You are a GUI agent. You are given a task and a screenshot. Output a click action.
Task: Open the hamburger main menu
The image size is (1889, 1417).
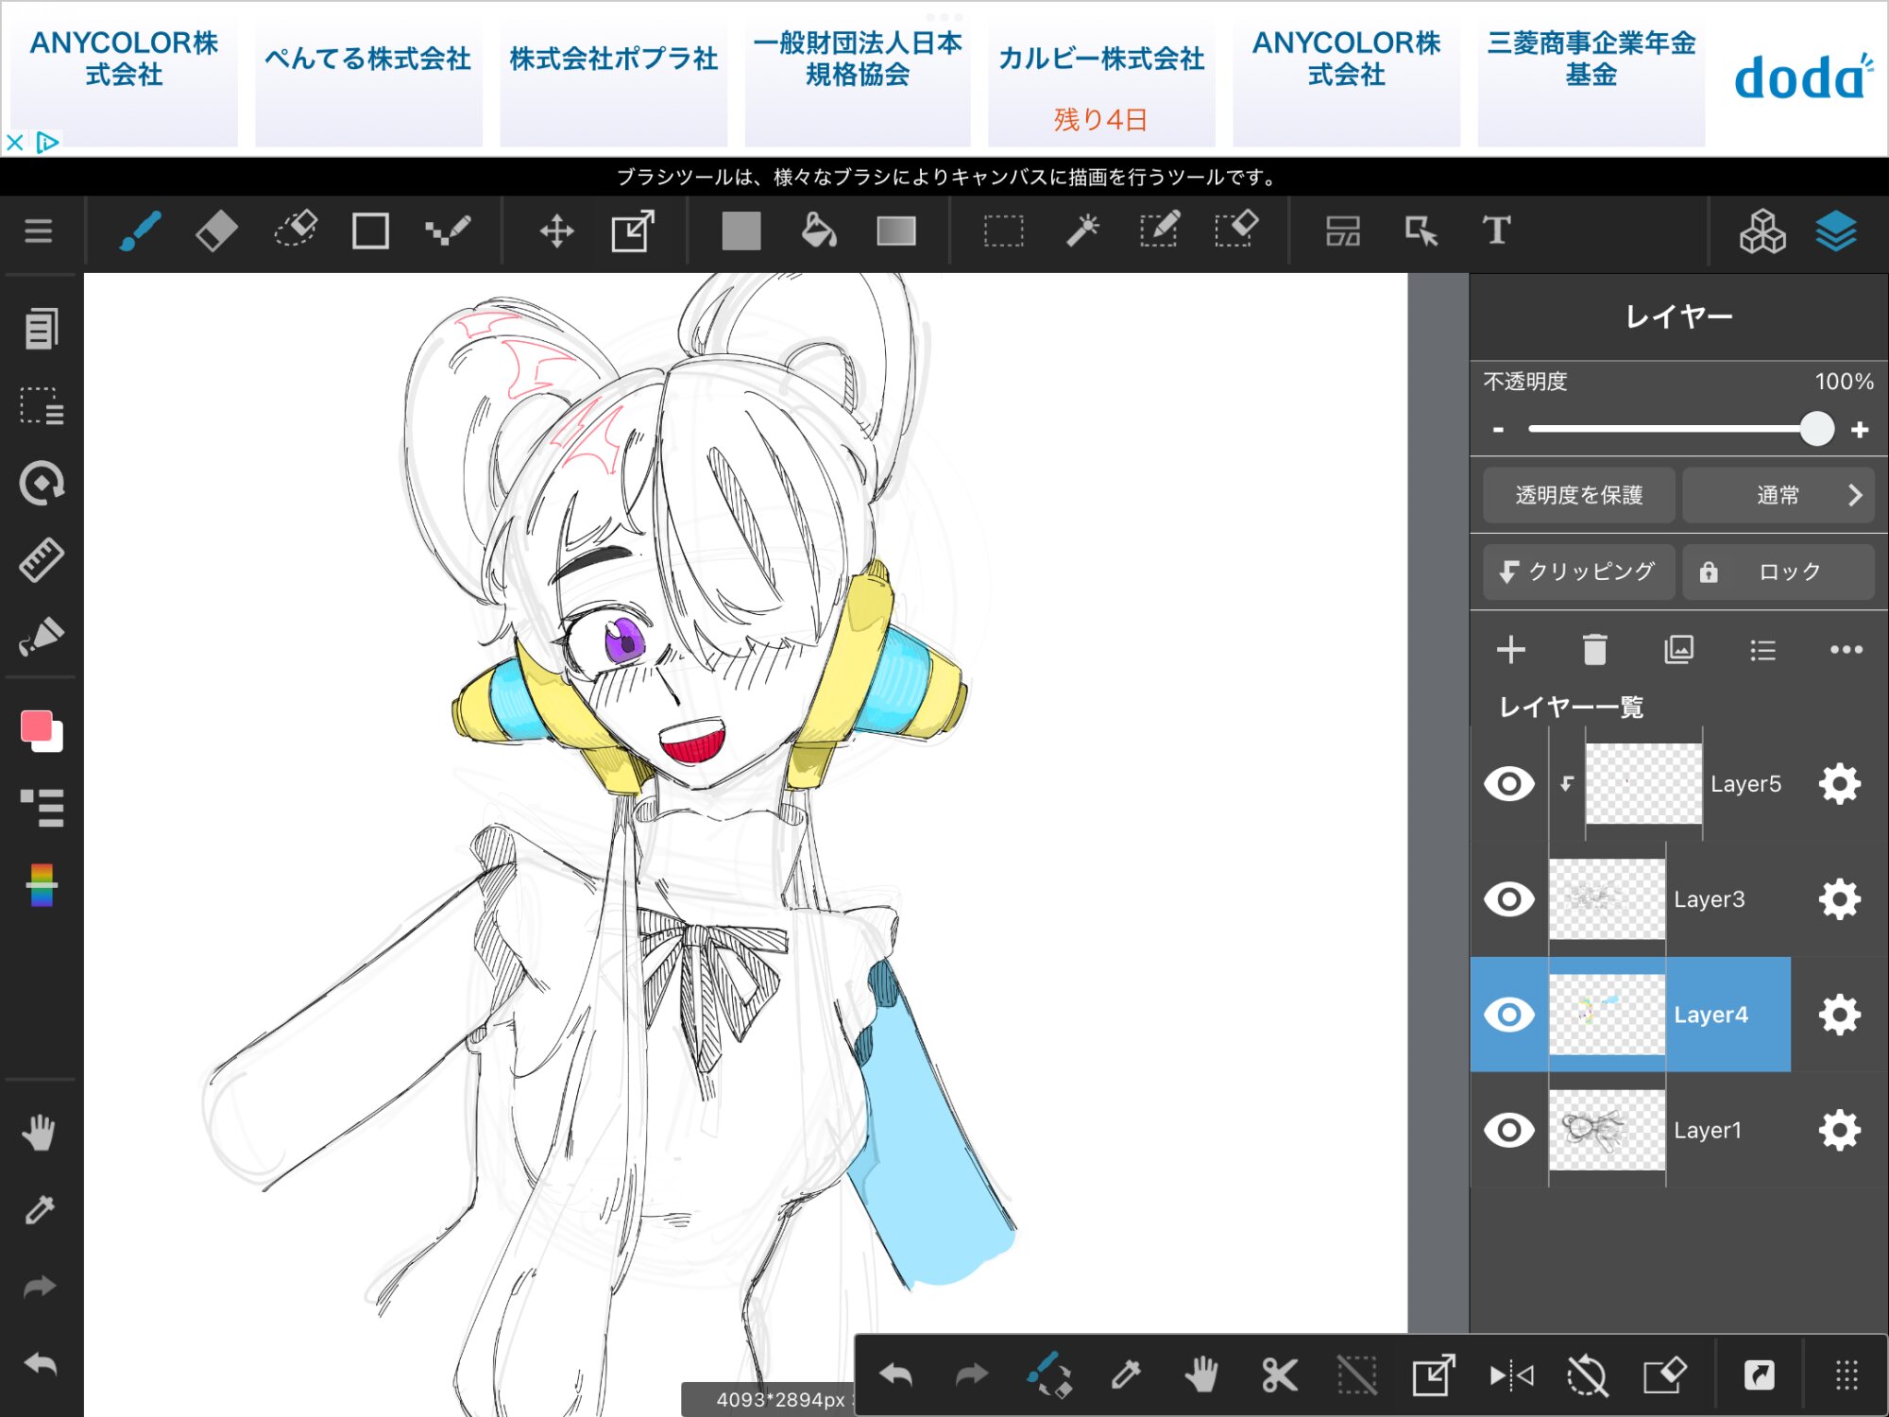(x=38, y=230)
